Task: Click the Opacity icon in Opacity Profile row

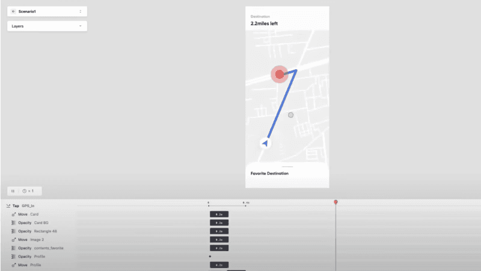Action: tap(13, 257)
